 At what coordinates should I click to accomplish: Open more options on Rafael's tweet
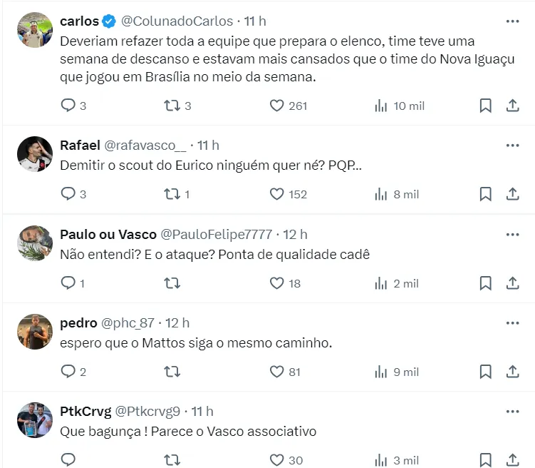[x=512, y=146]
